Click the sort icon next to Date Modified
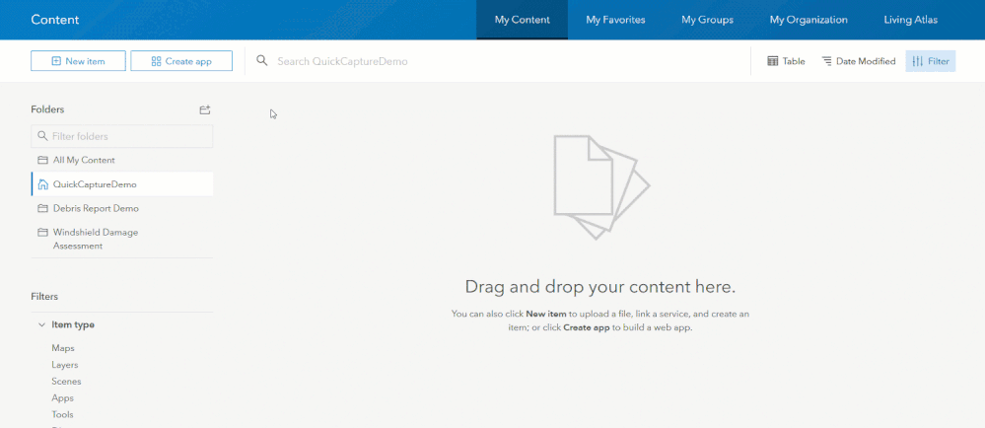The width and height of the screenshot is (985, 428). click(826, 61)
